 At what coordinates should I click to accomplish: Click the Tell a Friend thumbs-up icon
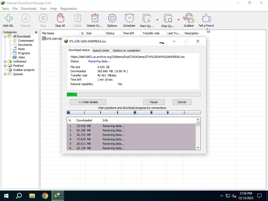206,18
